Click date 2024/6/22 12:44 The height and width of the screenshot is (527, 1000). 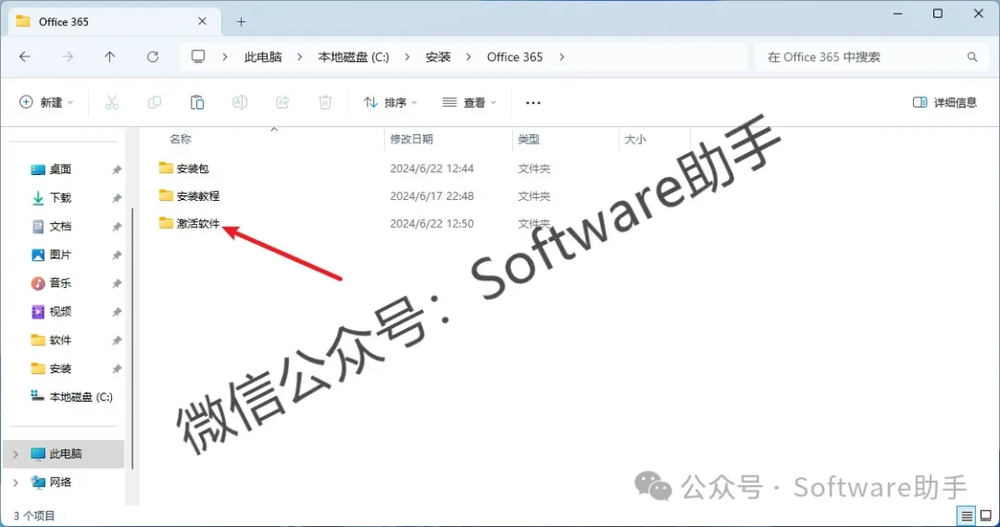(431, 169)
